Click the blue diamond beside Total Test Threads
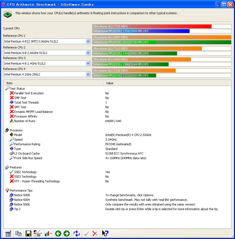This screenshot has height=239, width=235. [x=12, y=102]
